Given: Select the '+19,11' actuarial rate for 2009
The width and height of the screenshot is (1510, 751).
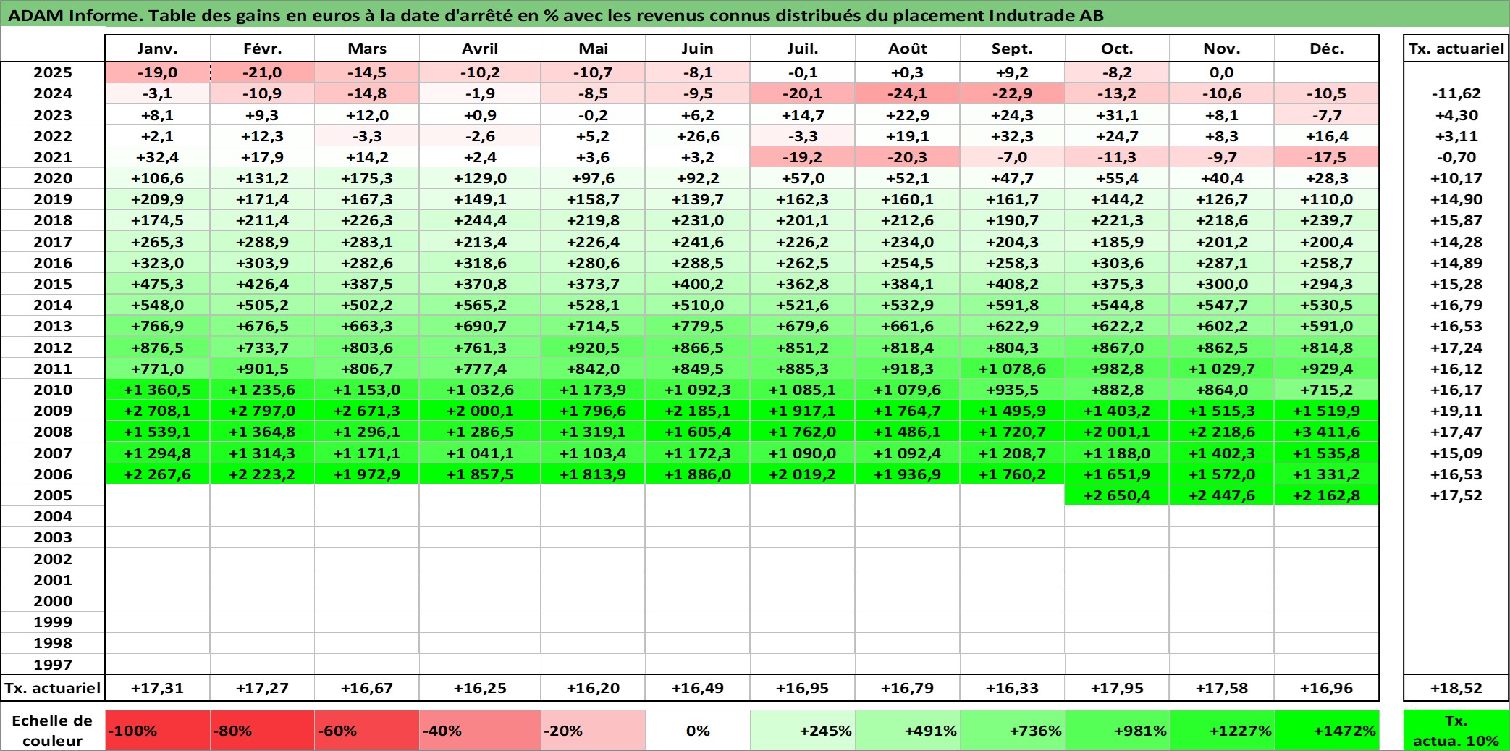Looking at the screenshot, I should point(1456,411).
